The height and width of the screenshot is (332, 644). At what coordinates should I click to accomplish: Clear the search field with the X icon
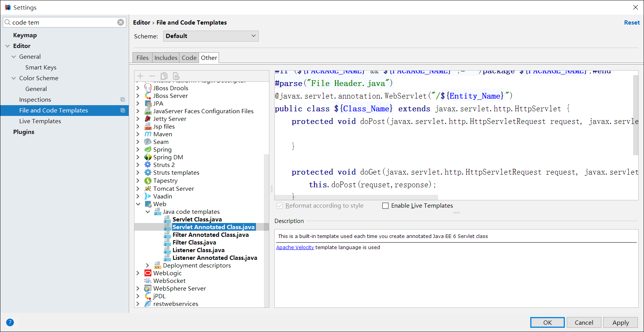pos(121,22)
